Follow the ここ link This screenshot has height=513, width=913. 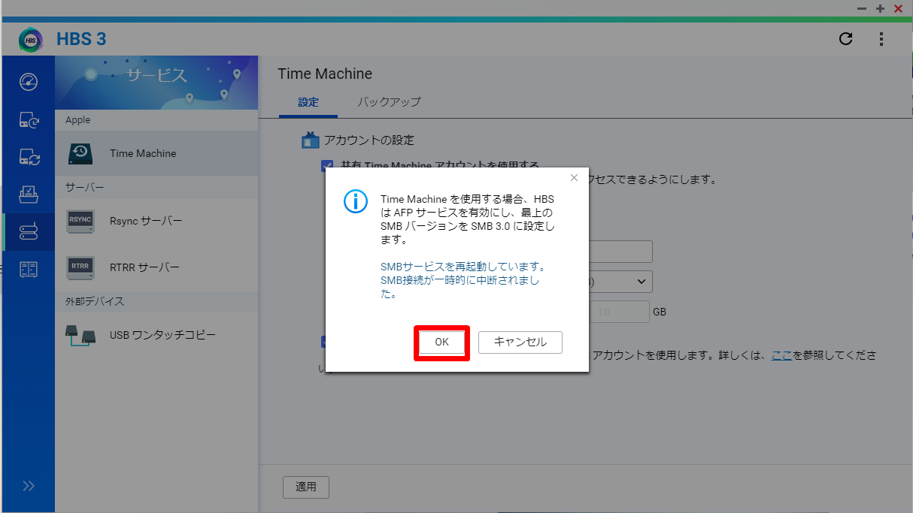point(782,355)
